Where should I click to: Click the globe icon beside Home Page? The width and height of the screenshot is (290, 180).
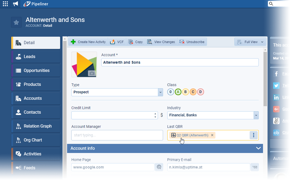click(159, 167)
